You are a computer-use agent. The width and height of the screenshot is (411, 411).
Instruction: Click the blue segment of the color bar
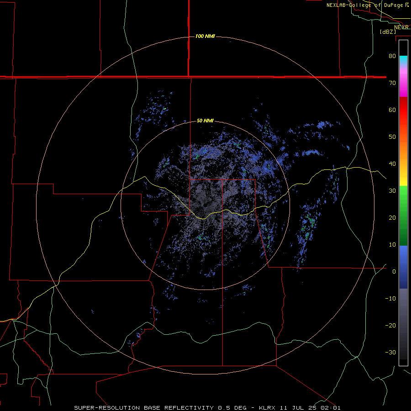click(403, 267)
